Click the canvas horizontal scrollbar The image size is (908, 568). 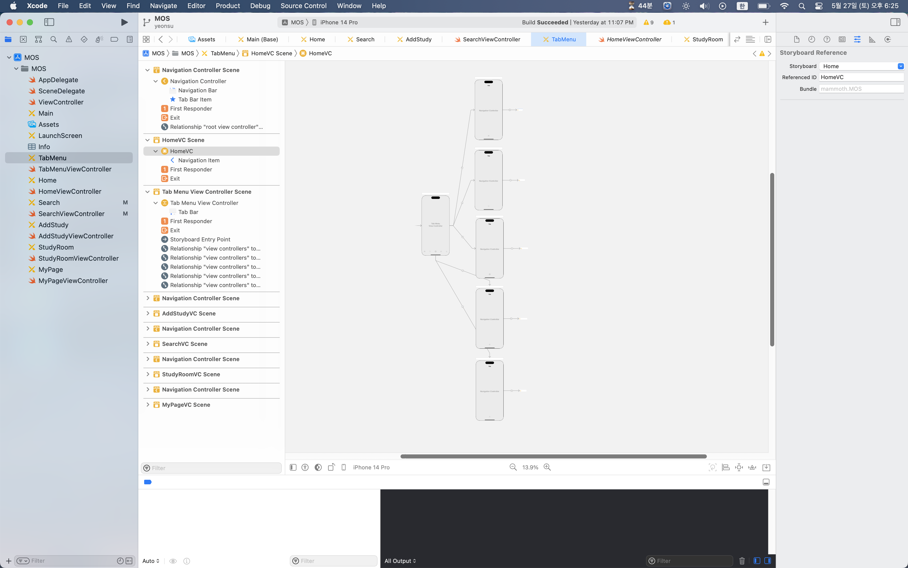(x=553, y=456)
